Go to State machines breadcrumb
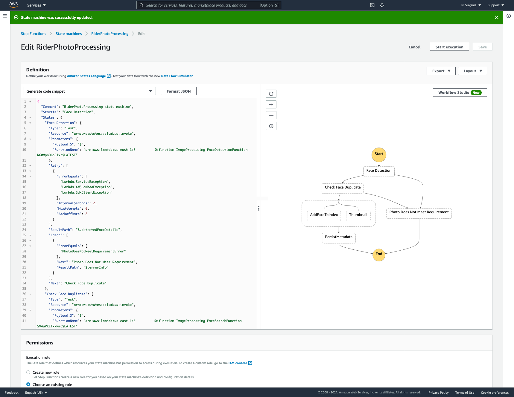 [69, 33]
